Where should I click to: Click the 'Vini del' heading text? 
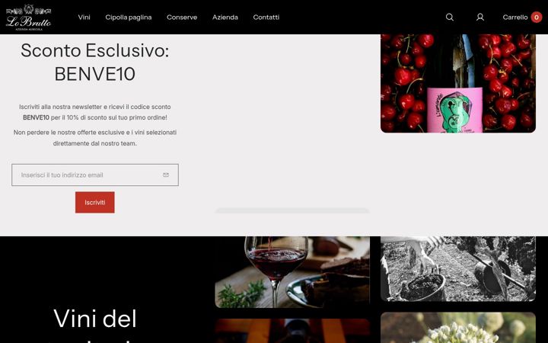pyautogui.click(x=94, y=318)
